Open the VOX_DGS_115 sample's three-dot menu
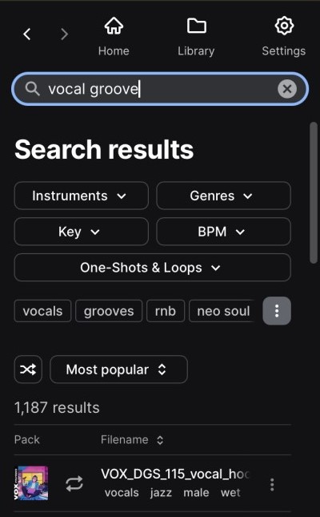The width and height of the screenshot is (320, 517). (272, 484)
